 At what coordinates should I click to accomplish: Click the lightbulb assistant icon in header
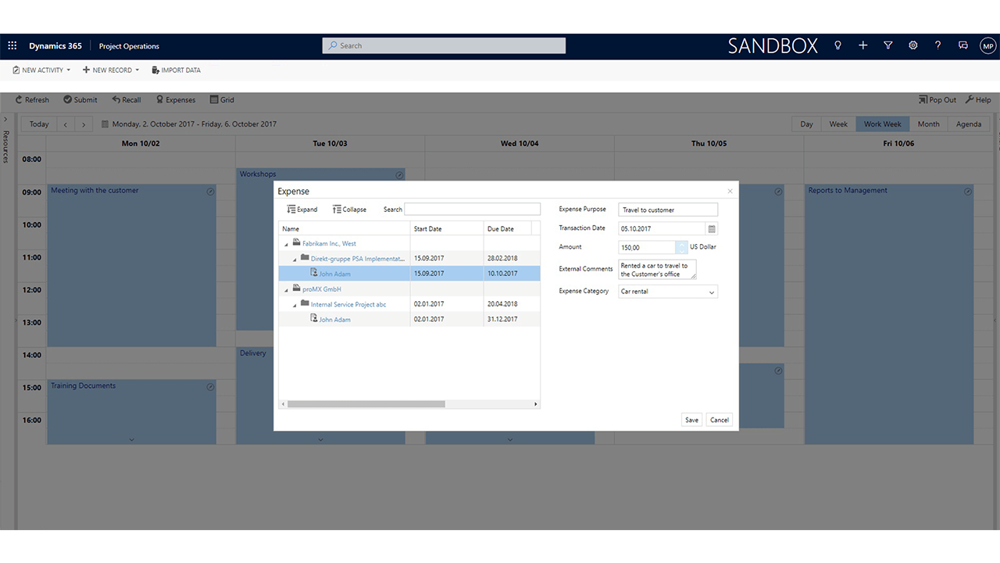[x=837, y=45]
